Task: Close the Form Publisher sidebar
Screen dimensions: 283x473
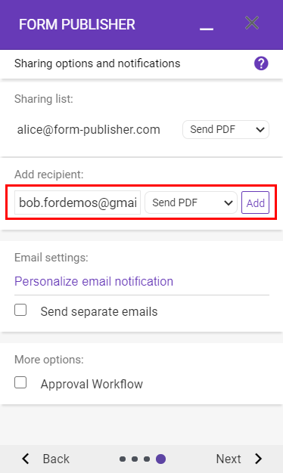Action: pyautogui.click(x=252, y=23)
